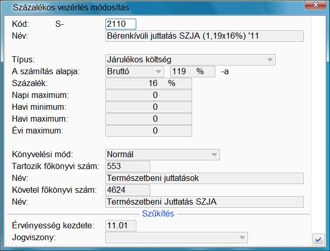The image size is (330, 251).
Task: Open the Könyvelési mód dropdown showing Normál
Action: coord(163,155)
